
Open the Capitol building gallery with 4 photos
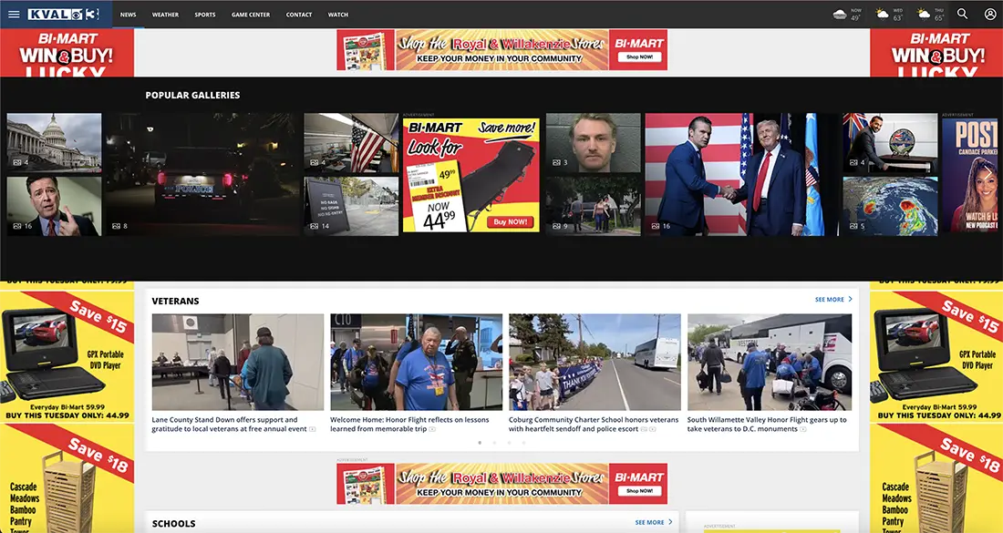pos(54,142)
